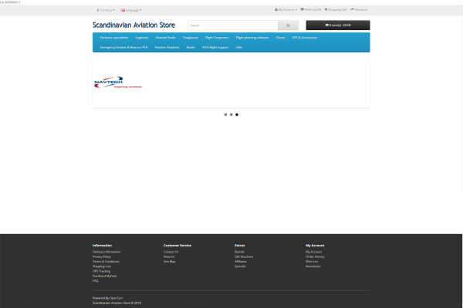Open PostNord MyPack footer link
This screenshot has width=463, height=308.
point(104,276)
